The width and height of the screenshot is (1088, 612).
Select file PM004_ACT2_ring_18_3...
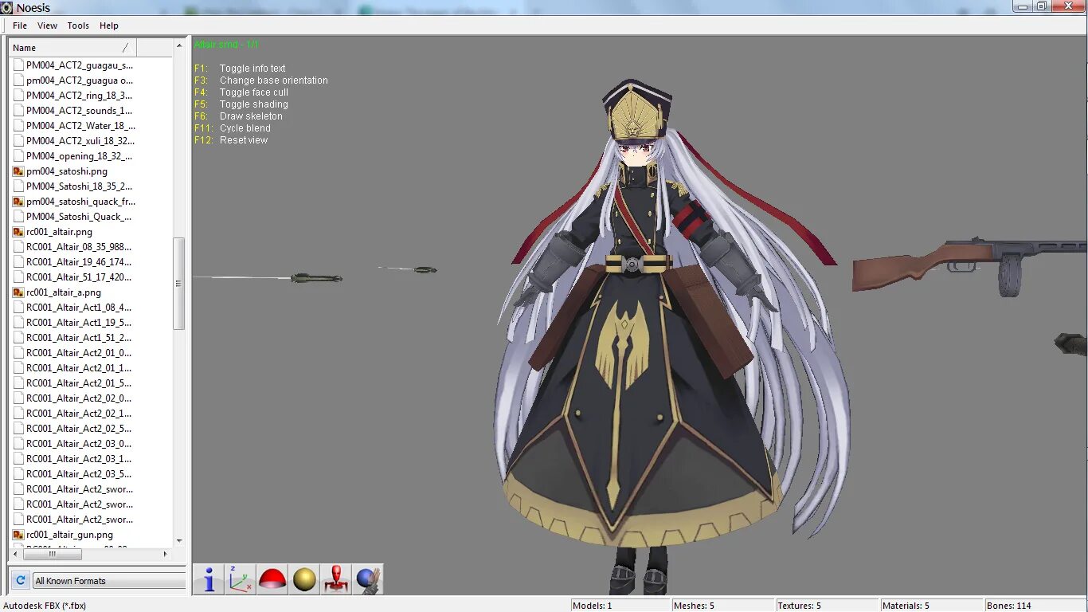click(x=79, y=96)
